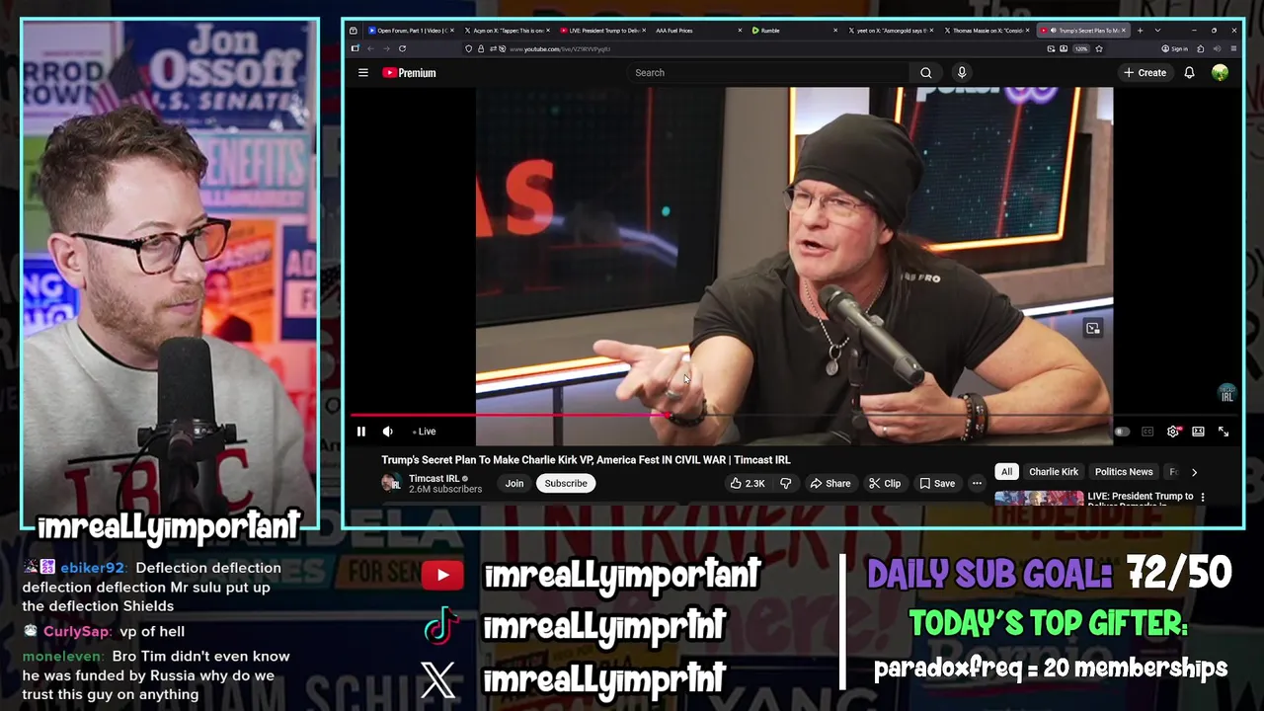Save the video to a playlist
Viewport: 1264px width, 711px height.
pyautogui.click(x=937, y=483)
